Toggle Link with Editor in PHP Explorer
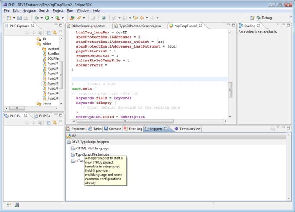Screen dimensions: 295x212 pyautogui.click(x=55, y=32)
